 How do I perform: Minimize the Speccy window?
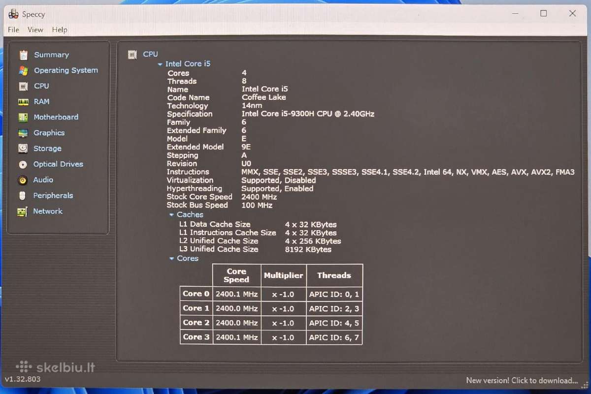tap(515, 13)
